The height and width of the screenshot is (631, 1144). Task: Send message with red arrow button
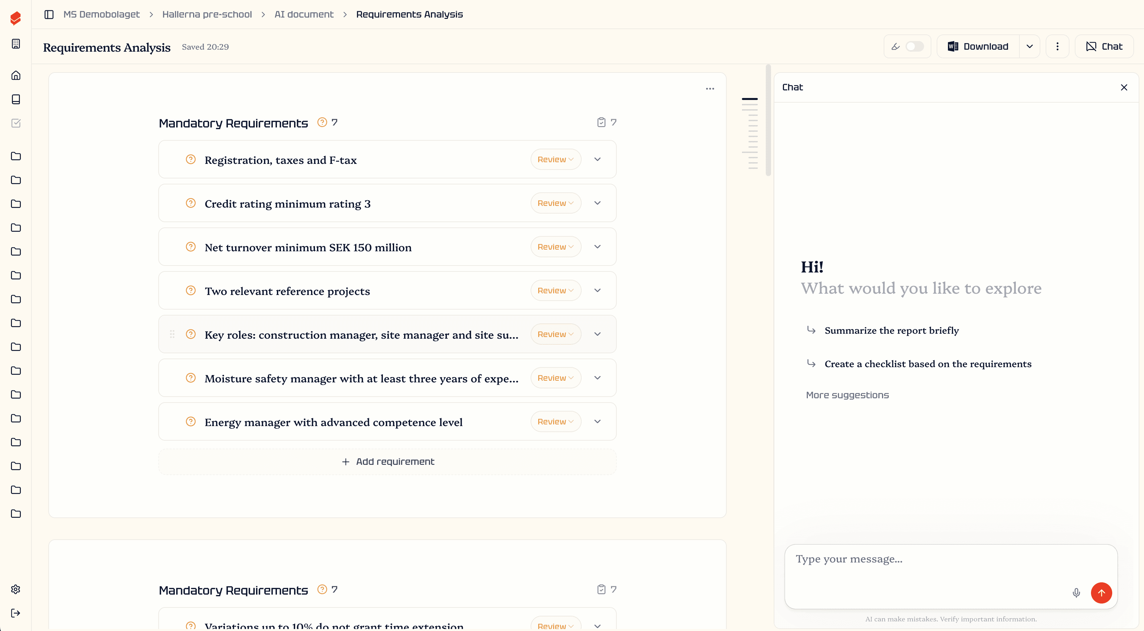(x=1101, y=593)
